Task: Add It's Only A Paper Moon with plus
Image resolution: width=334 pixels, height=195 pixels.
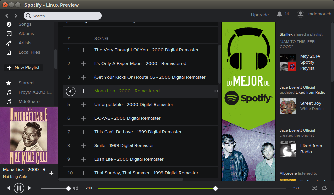Action: (84, 64)
